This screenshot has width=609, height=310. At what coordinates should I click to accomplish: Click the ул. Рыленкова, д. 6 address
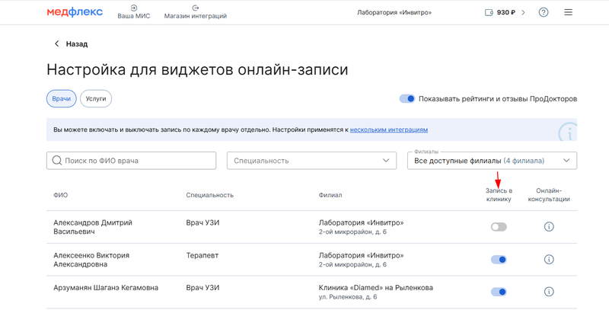[x=348, y=297]
